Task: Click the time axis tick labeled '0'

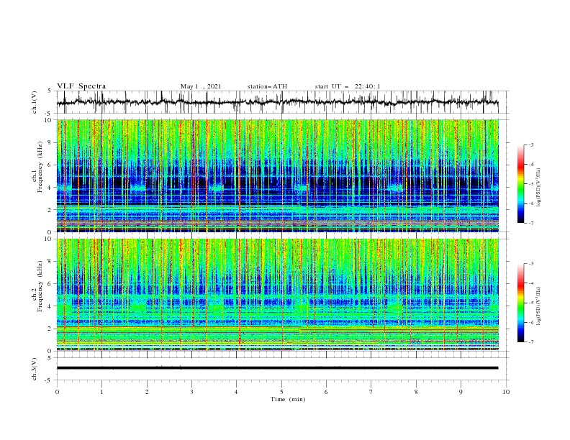Action: coord(57,392)
